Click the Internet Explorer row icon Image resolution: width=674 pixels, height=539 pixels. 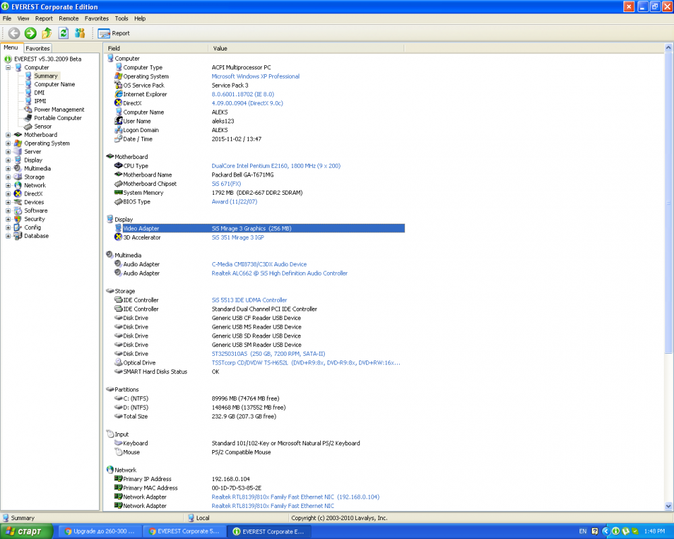[118, 94]
